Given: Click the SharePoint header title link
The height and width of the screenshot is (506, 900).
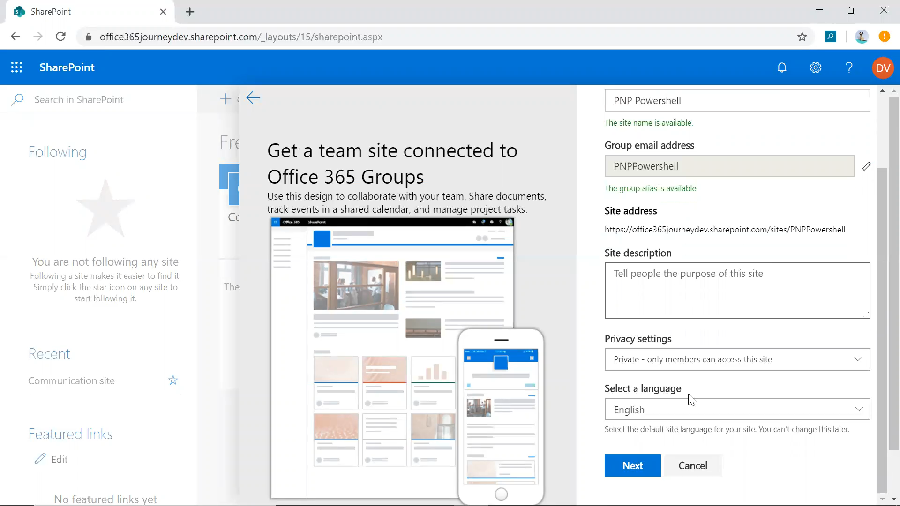Looking at the screenshot, I should coord(67,67).
